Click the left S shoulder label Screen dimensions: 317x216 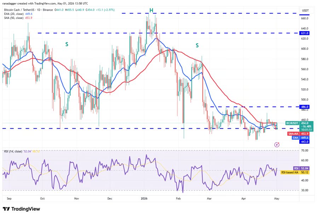67,44
